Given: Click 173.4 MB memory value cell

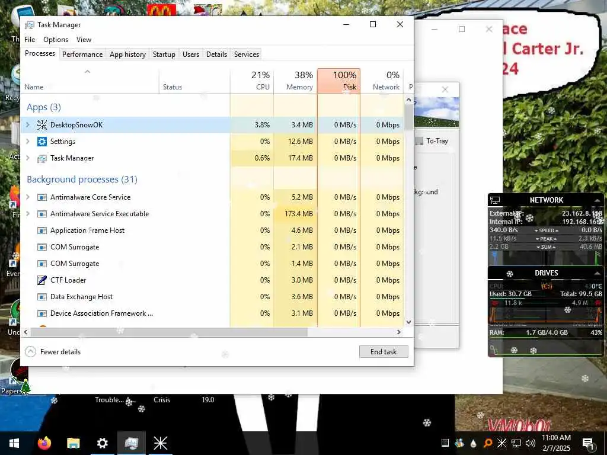Looking at the screenshot, I should pyautogui.click(x=295, y=213).
